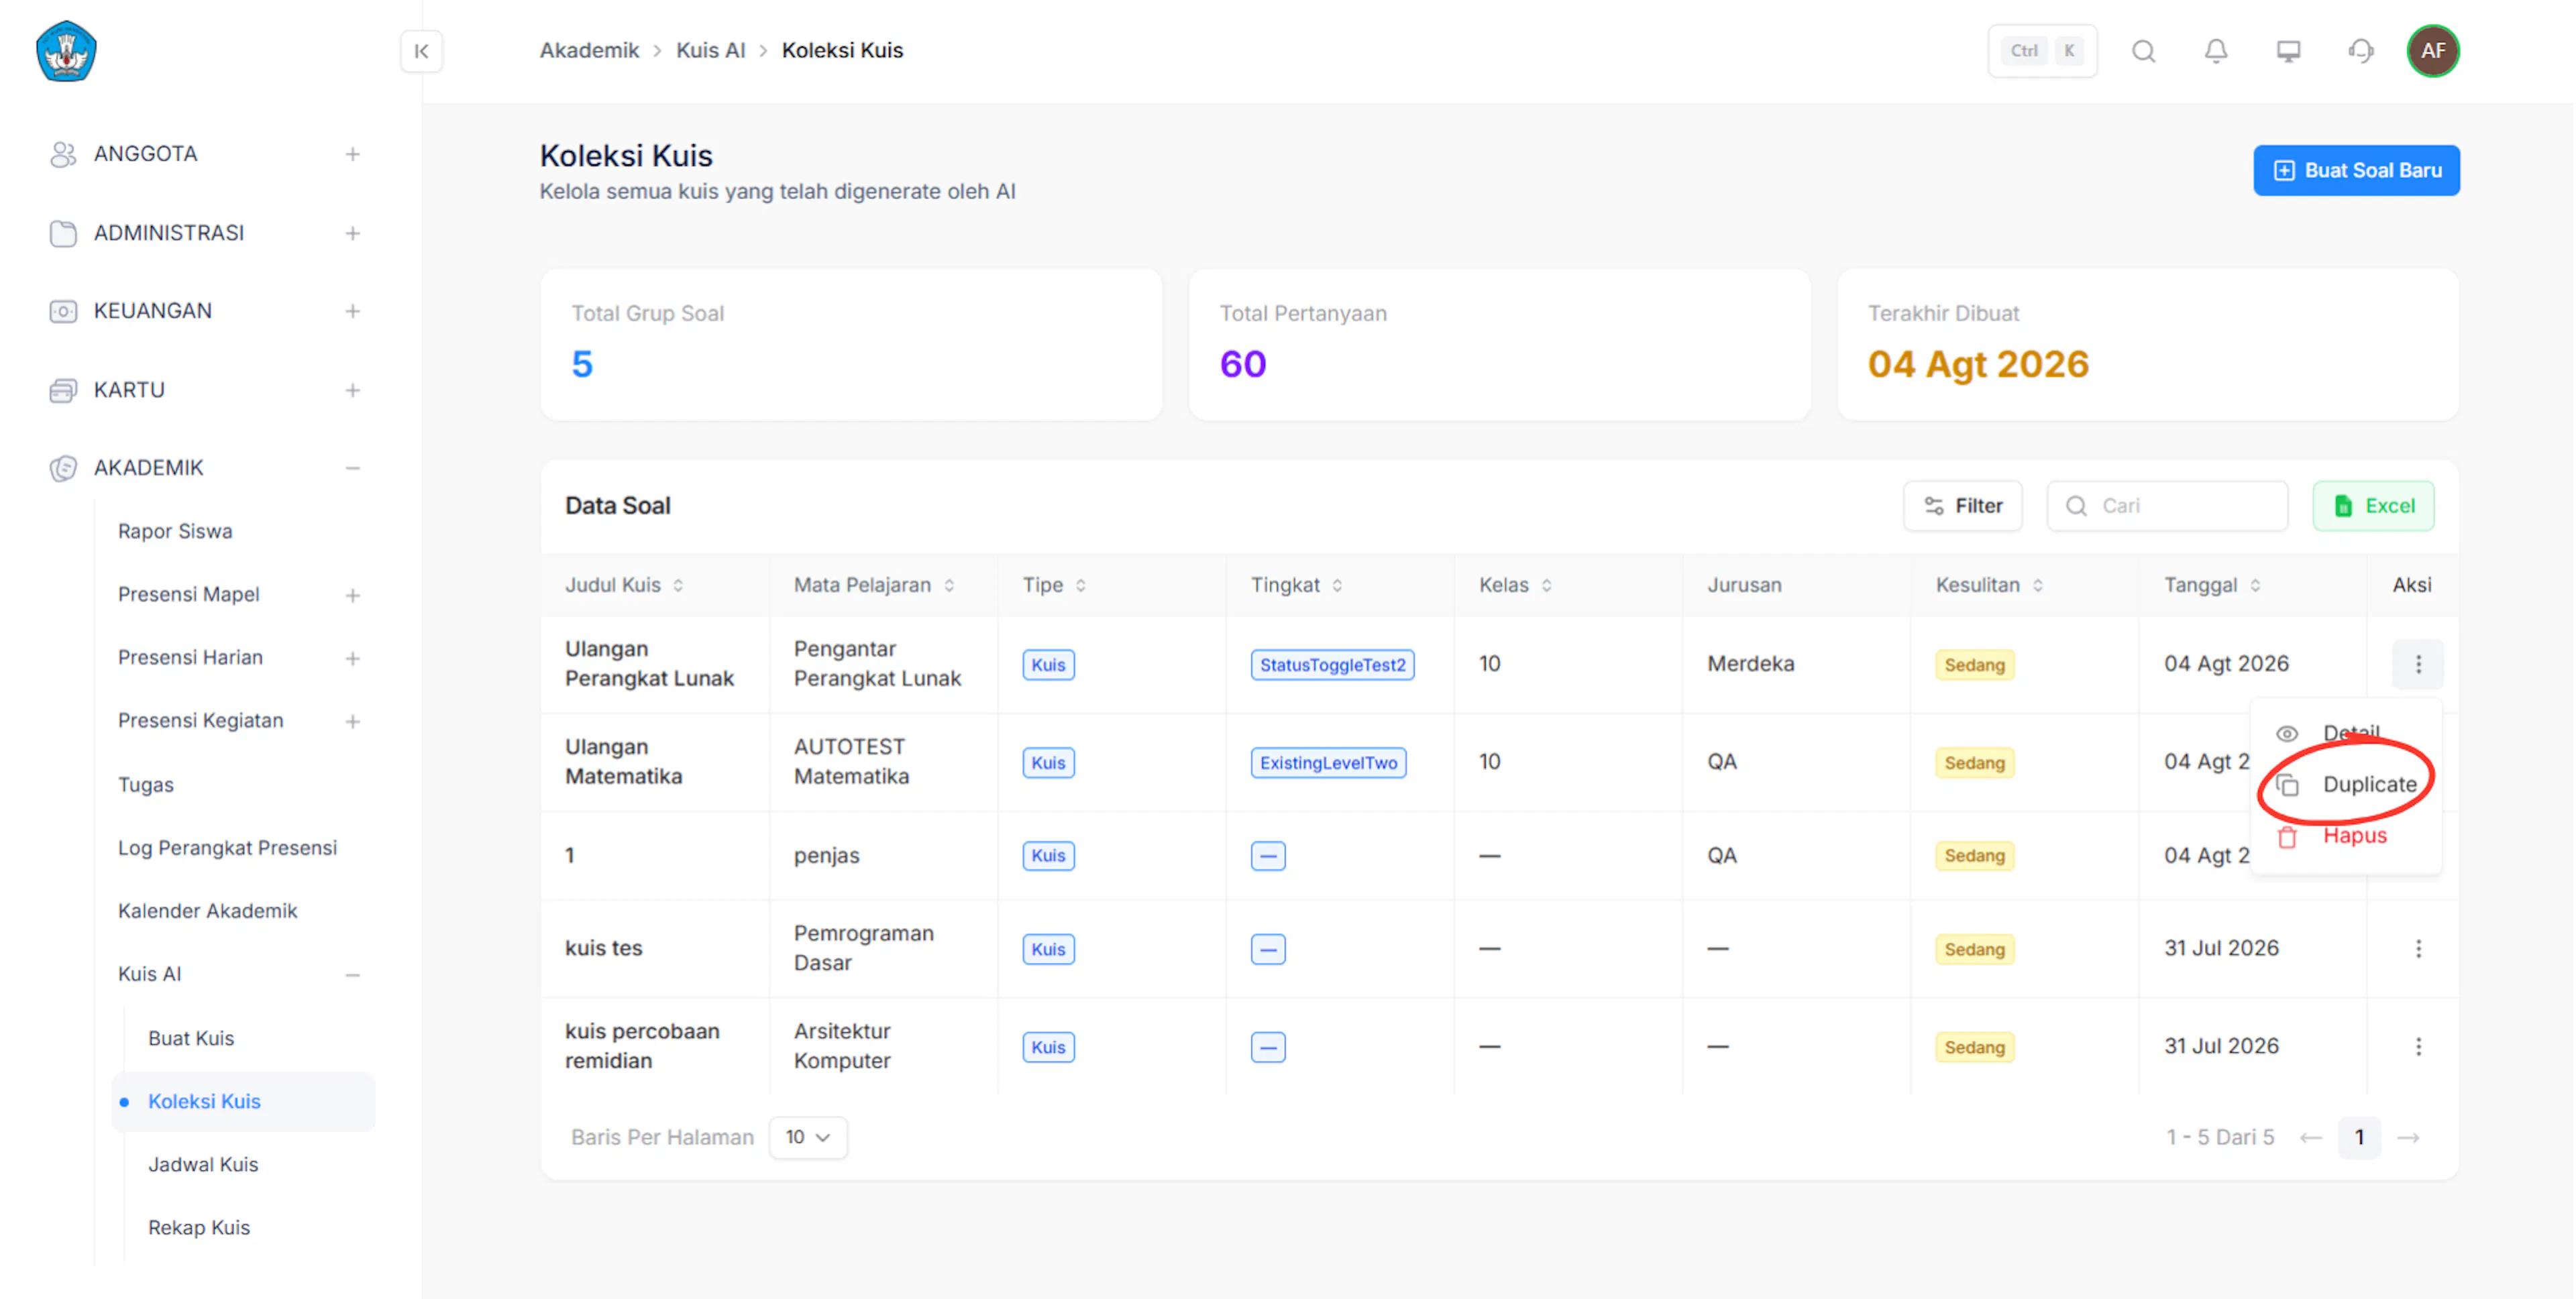The width and height of the screenshot is (2576, 1299).
Task: Open the Baris Per Halaman dropdown
Action: [x=808, y=1137]
